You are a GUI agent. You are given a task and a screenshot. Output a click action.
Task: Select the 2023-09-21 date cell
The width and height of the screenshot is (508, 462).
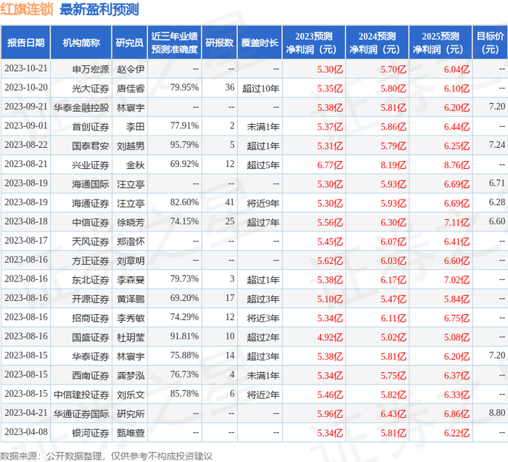(x=26, y=107)
